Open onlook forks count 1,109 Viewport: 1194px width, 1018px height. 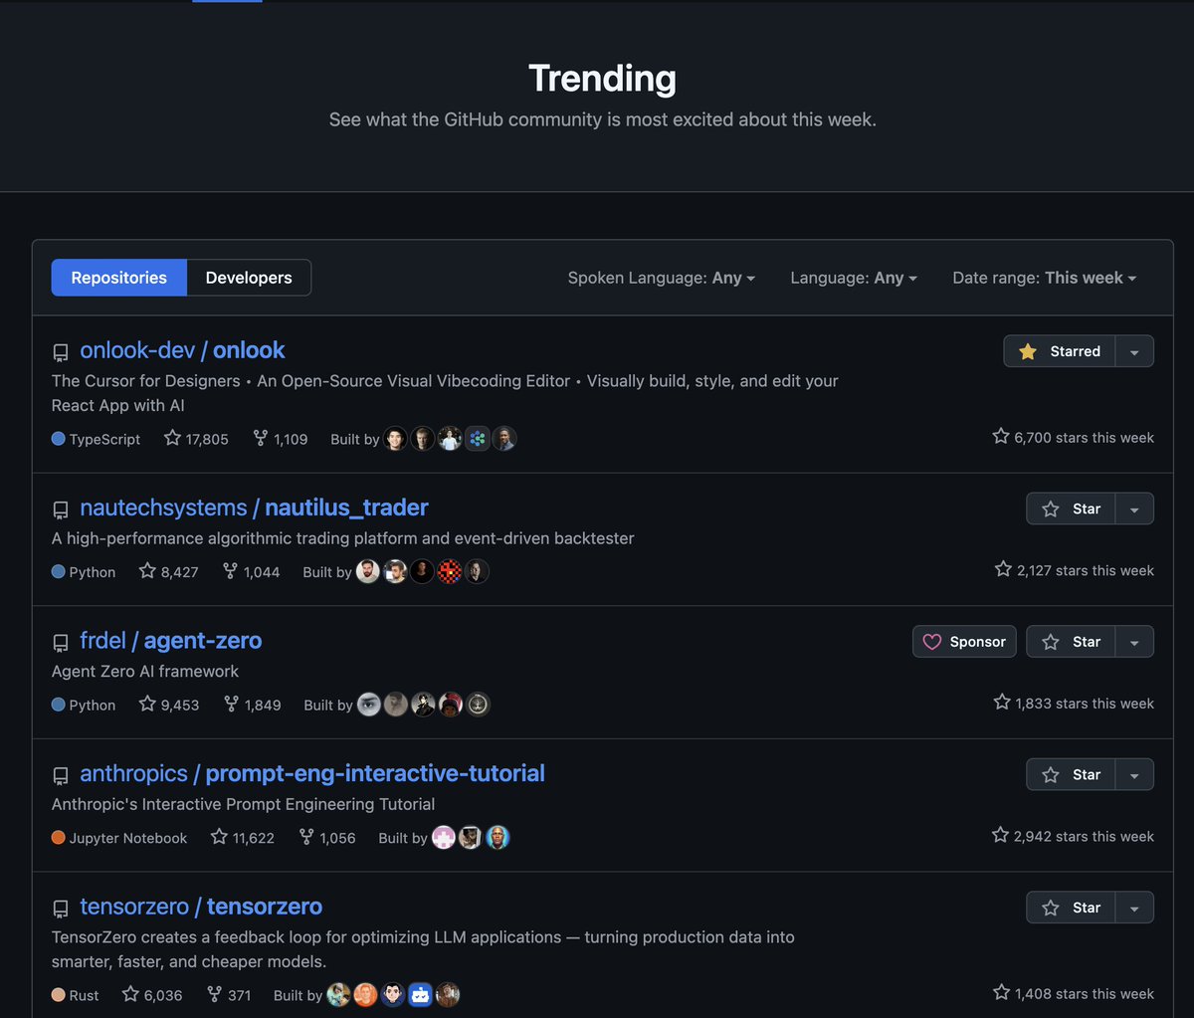click(280, 439)
